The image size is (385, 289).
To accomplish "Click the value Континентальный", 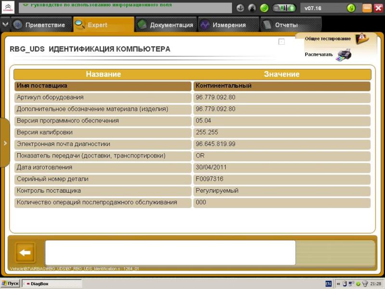I will click(223, 86).
